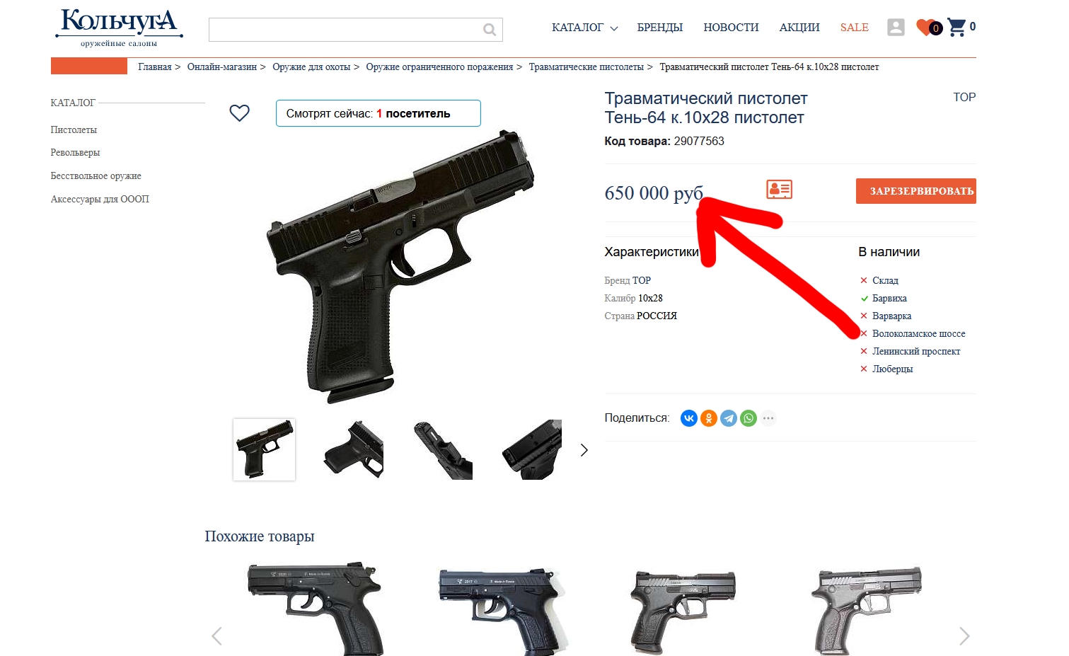
Task: Open the АКЦИИ menu item
Action: coord(799,28)
